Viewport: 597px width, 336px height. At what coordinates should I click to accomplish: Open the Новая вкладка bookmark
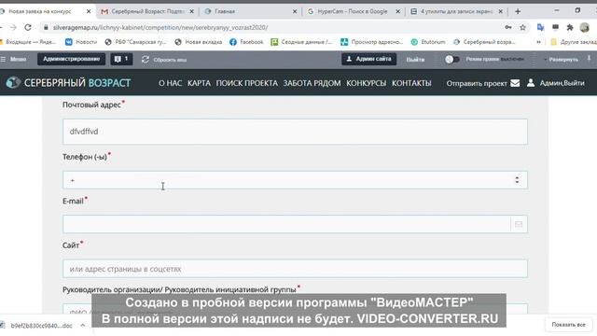pyautogui.click(x=199, y=42)
